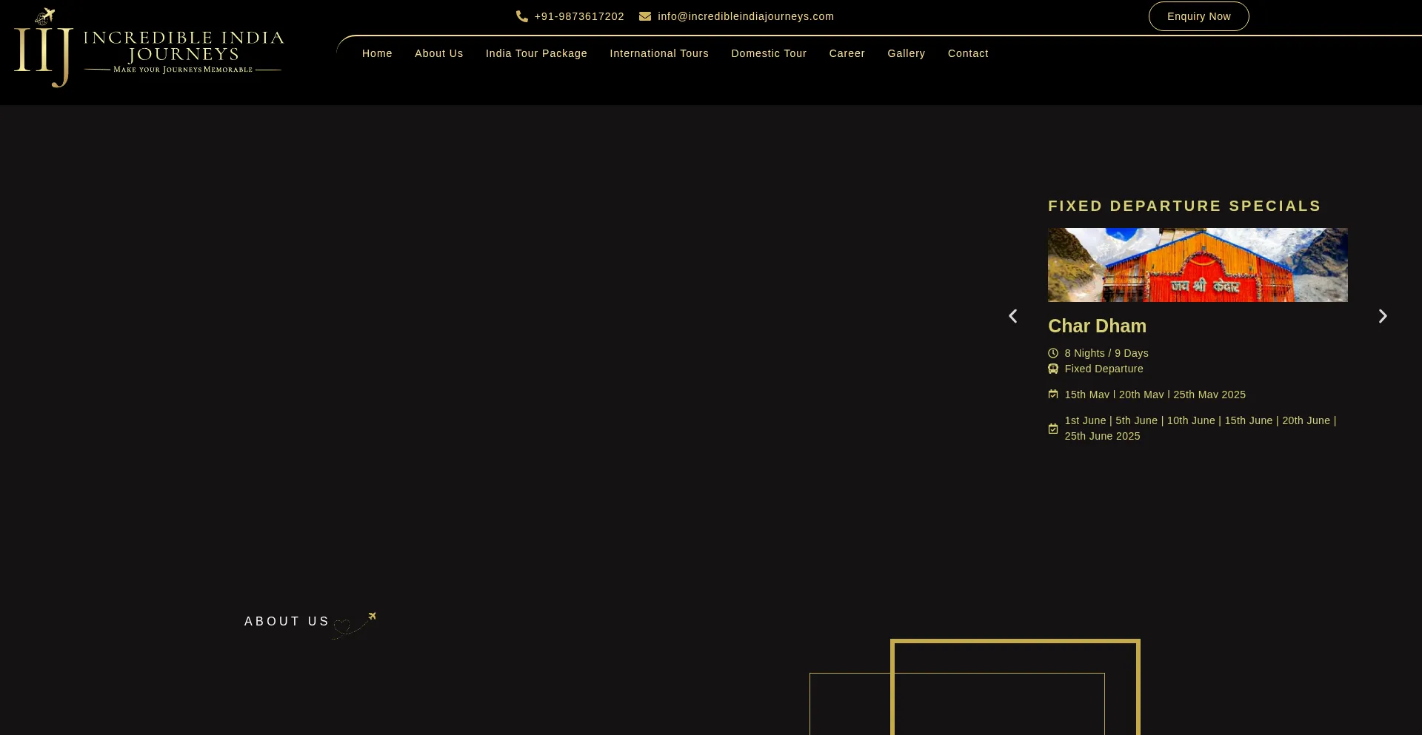Image resolution: width=1422 pixels, height=735 pixels.
Task: Click info@incredibleindiajourneys.com email link
Action: coord(746,16)
